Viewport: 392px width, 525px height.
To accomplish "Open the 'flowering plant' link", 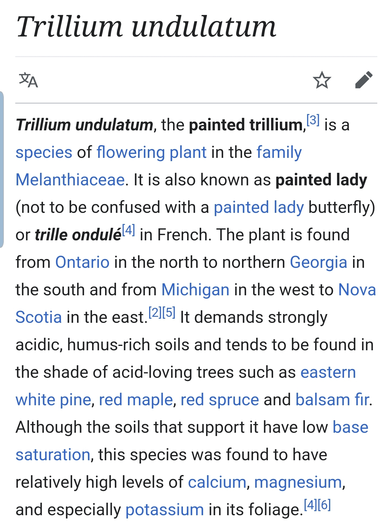I will click(152, 152).
